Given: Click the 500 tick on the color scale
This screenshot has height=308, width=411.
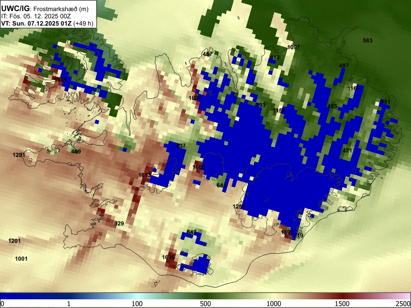Looking at the screenshot, I should tap(205, 304).
